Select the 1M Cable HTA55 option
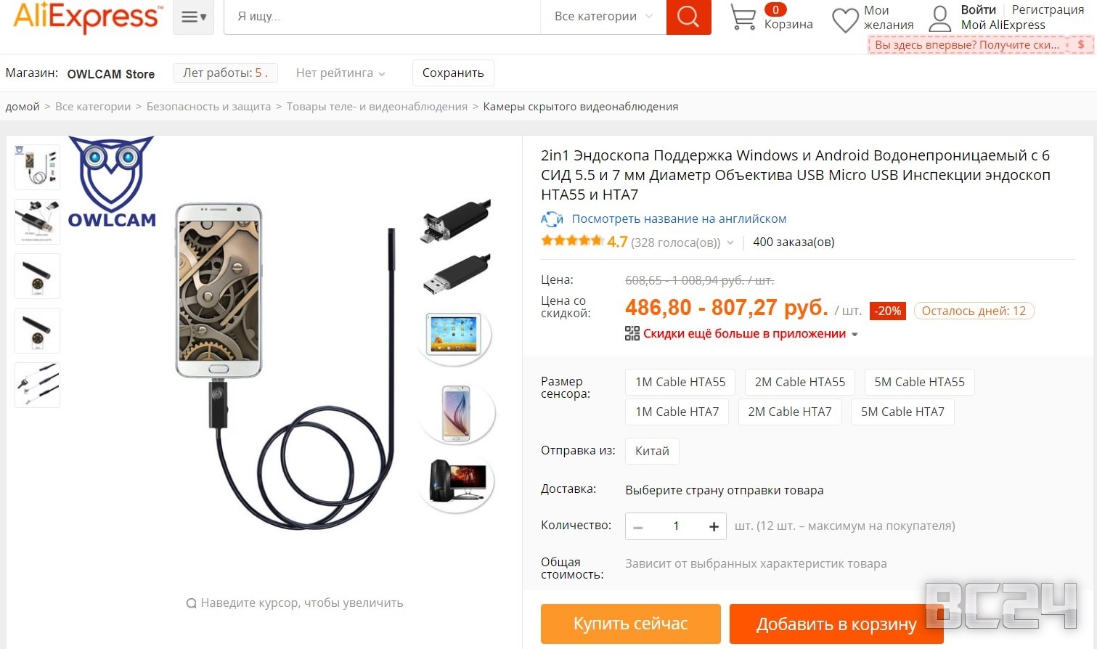This screenshot has width=1097, height=649. [680, 382]
